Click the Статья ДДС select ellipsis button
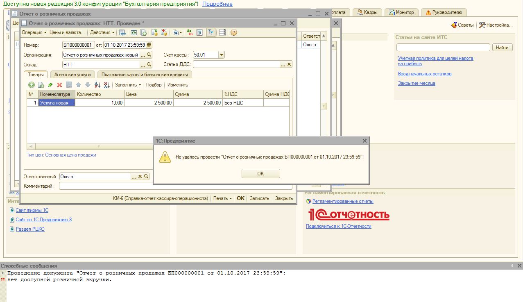This screenshot has width=523, height=302. (283, 64)
